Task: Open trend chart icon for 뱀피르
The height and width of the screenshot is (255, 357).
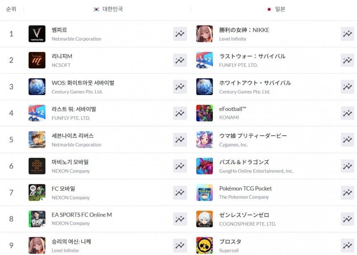Action: [180, 34]
